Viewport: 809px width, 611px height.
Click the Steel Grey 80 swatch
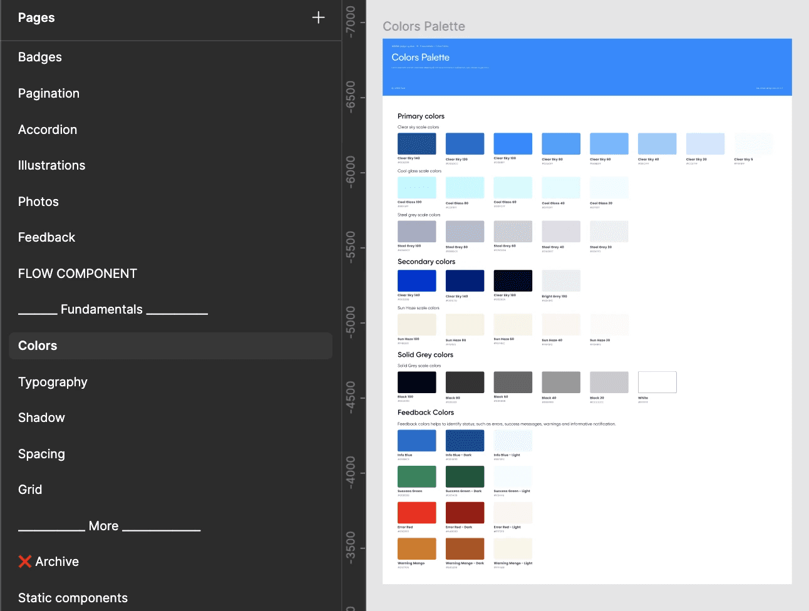click(x=465, y=231)
